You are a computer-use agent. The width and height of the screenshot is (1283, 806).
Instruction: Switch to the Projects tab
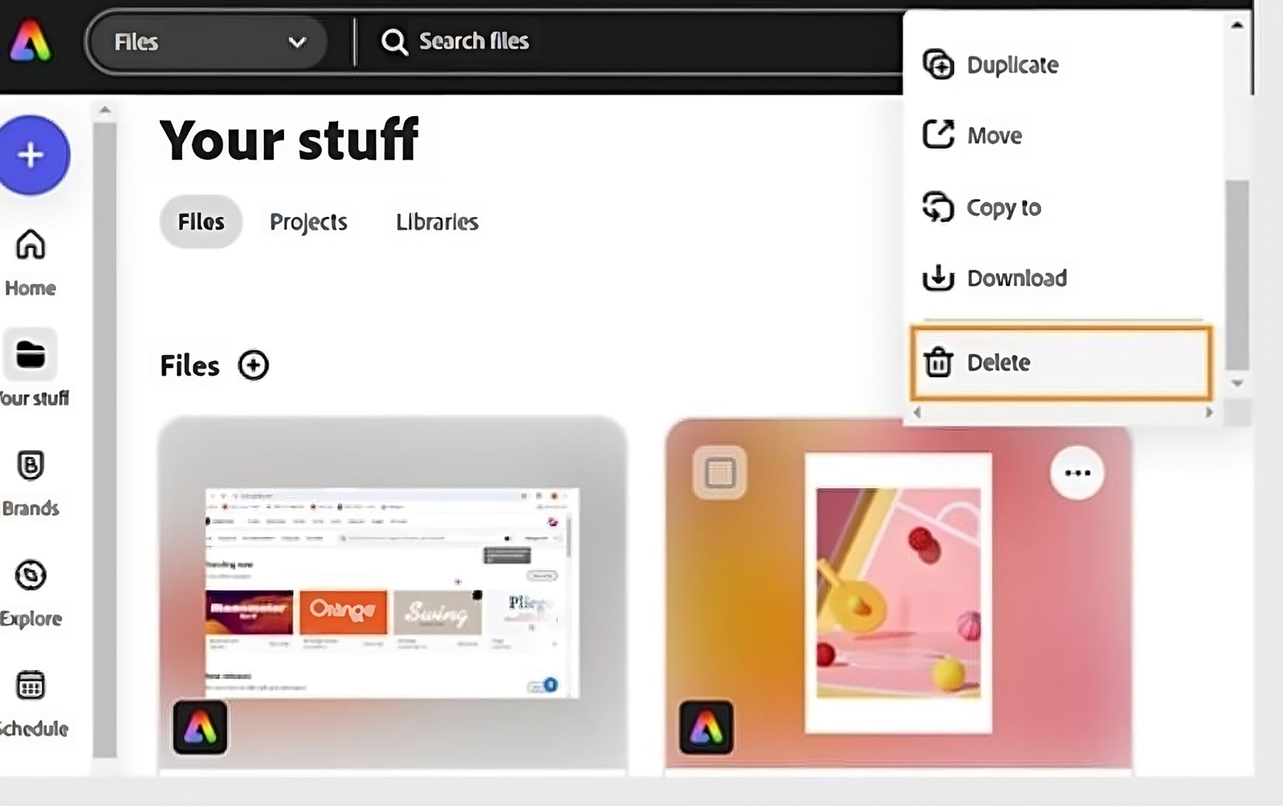click(x=309, y=221)
